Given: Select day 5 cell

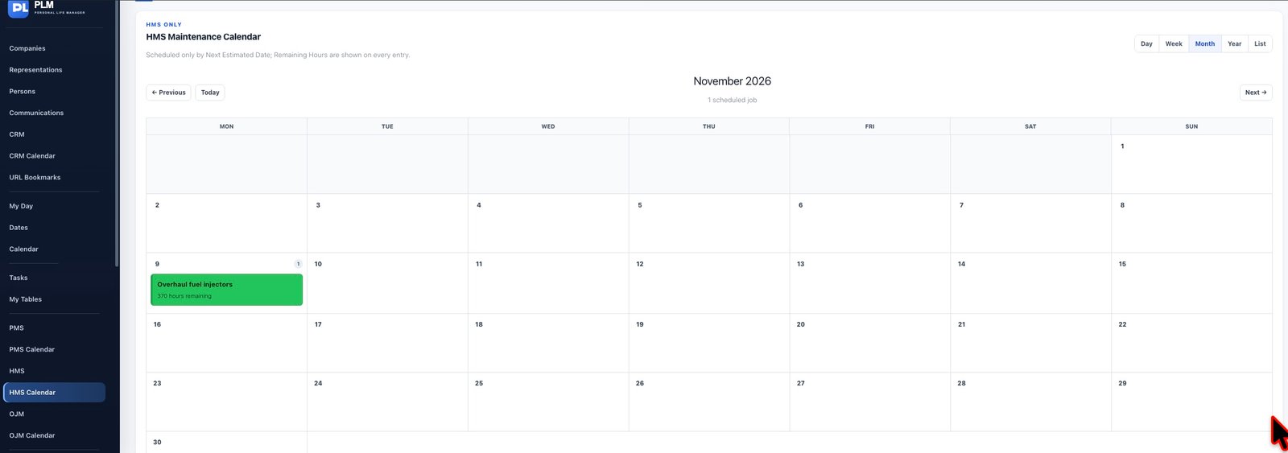Looking at the screenshot, I should [x=709, y=223].
